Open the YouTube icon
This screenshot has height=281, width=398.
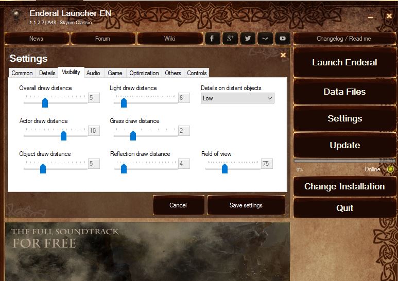[x=283, y=39]
